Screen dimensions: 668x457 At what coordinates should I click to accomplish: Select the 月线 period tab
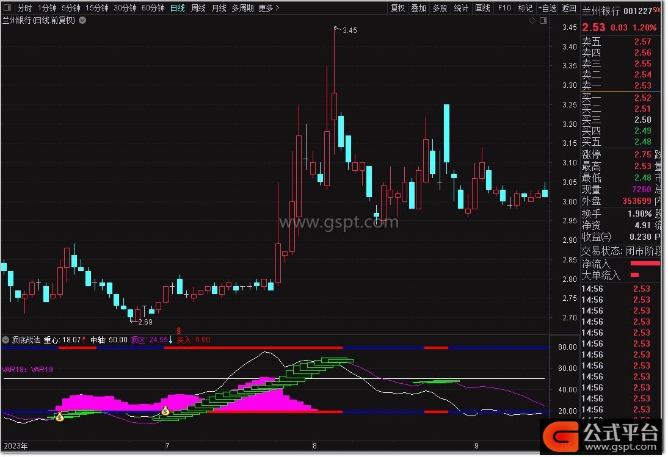tap(219, 8)
